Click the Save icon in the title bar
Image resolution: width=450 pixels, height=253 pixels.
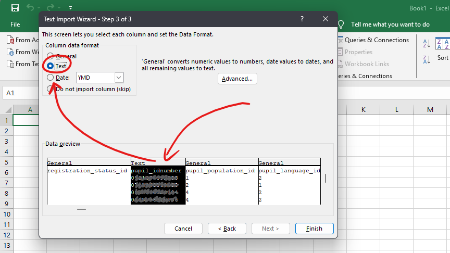tap(15, 8)
